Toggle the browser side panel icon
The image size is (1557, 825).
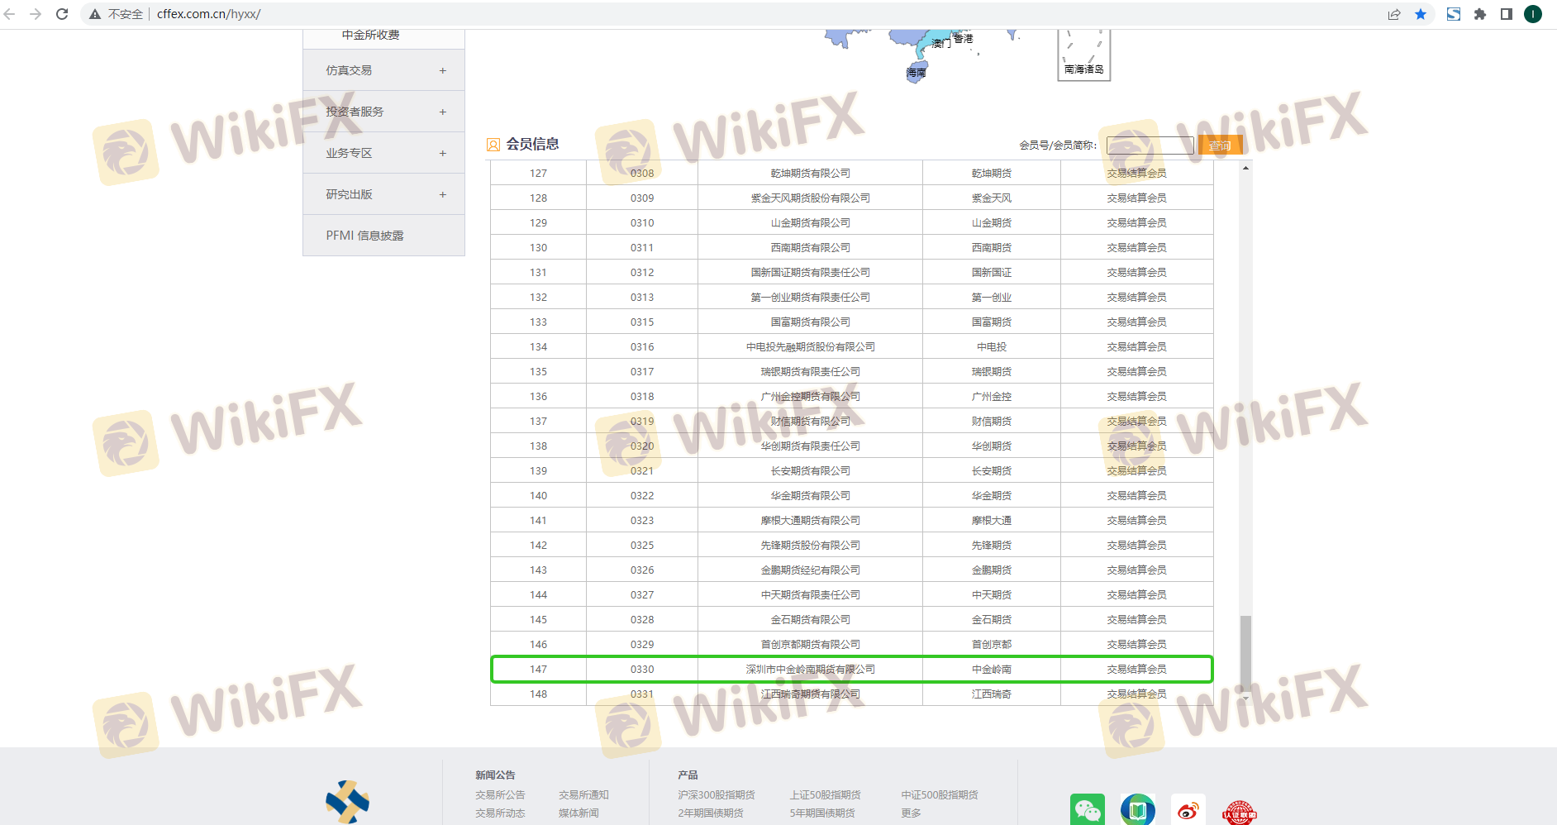[x=1507, y=14]
